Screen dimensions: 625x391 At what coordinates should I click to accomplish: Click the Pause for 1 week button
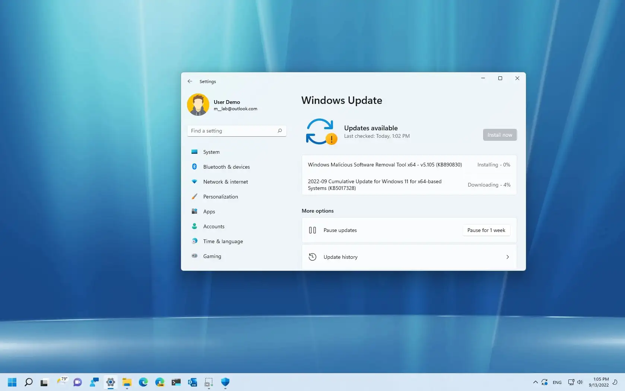[486, 230]
